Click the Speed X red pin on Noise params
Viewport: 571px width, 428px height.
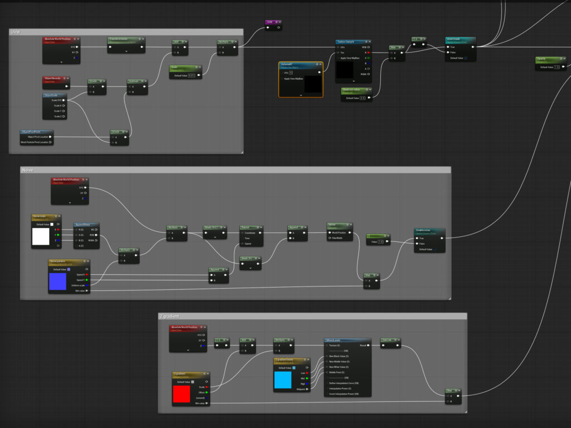(x=86, y=275)
